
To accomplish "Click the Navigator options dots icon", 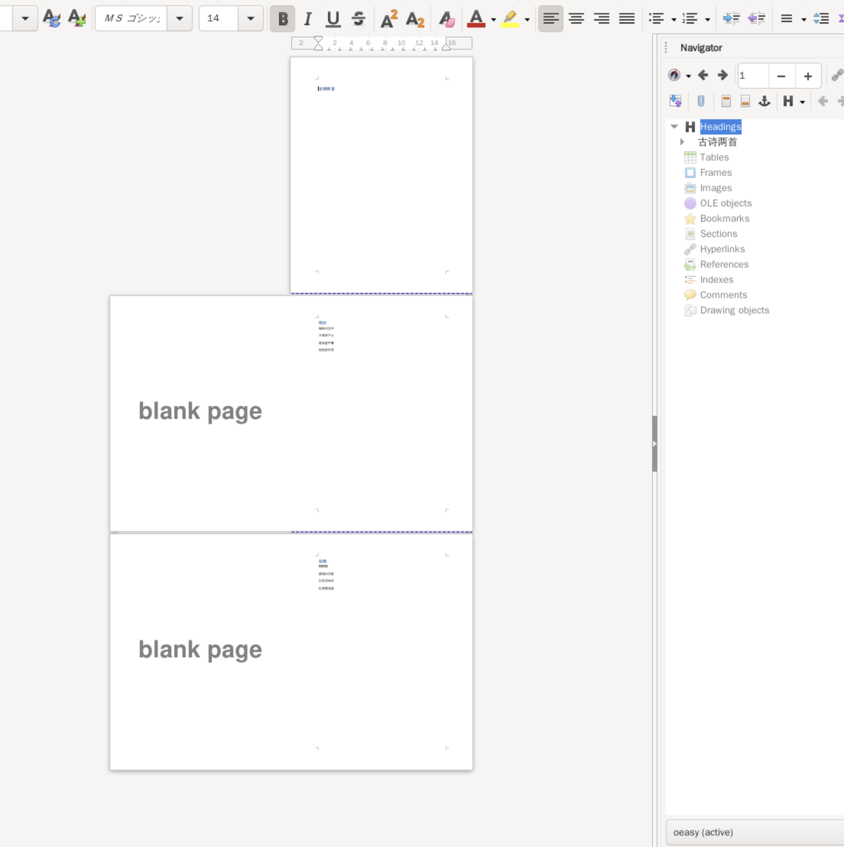I will click(x=666, y=47).
